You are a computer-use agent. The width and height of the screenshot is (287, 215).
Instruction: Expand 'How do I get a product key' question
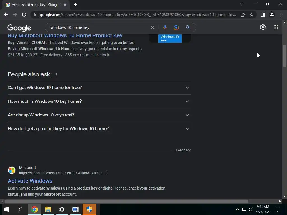(x=99, y=129)
